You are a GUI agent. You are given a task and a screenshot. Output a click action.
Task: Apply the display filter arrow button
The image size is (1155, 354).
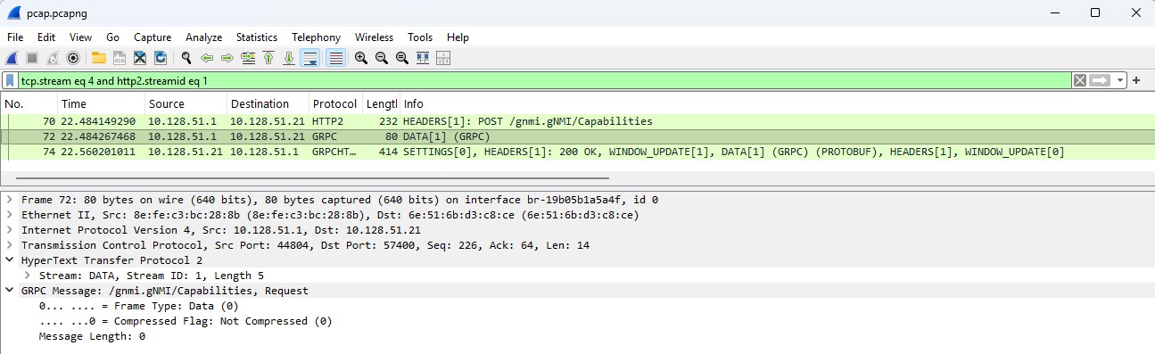point(1101,80)
